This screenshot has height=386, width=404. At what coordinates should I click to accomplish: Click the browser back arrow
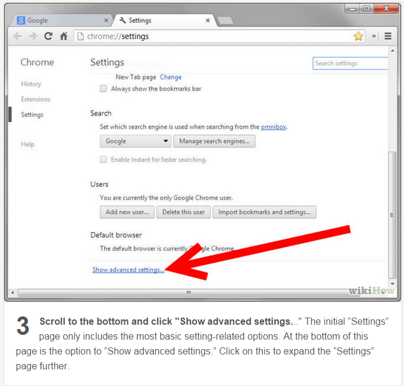(x=18, y=36)
